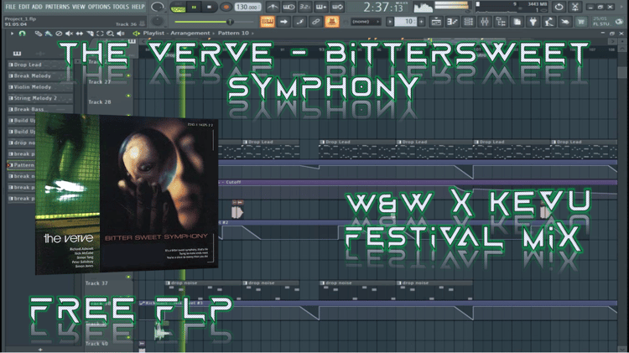Click the previous pattern arrow
The width and height of the screenshot is (629, 353).
[389, 22]
